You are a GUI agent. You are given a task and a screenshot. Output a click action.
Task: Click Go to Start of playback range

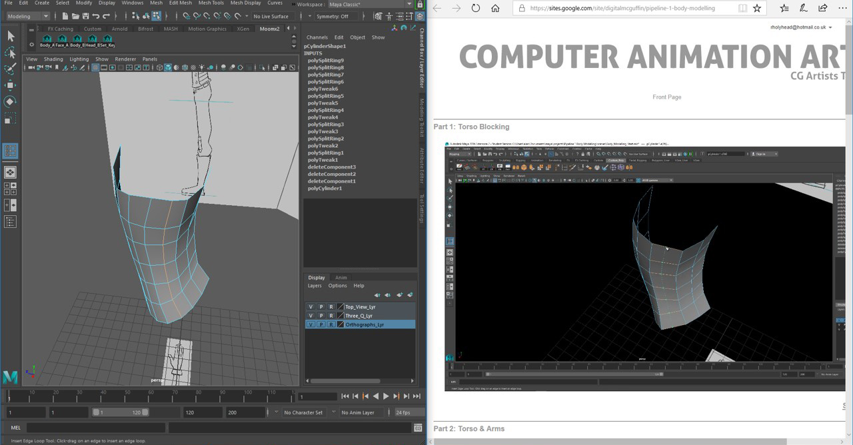click(x=345, y=396)
